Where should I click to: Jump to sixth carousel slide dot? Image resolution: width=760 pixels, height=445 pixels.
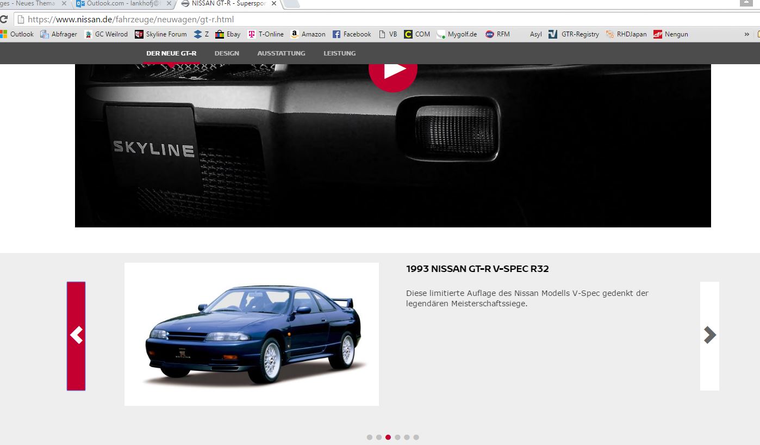[416, 437]
